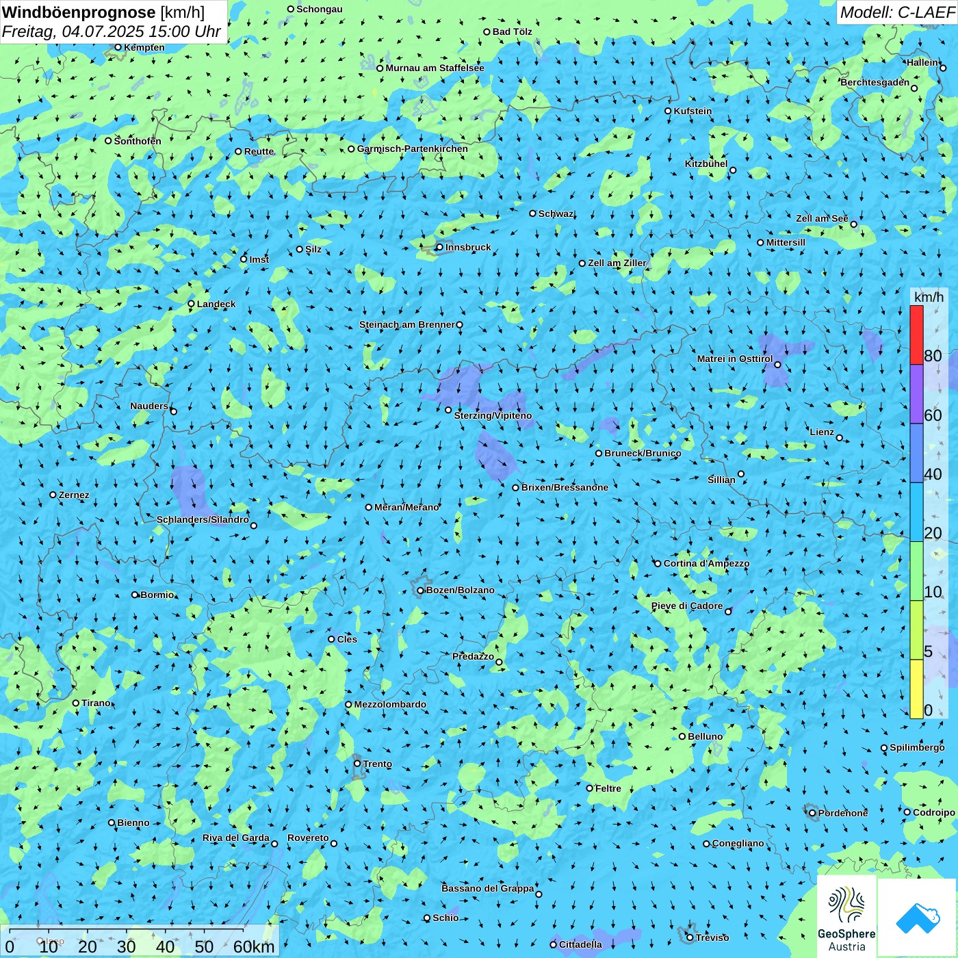Select the Mezzolombardo label
The height and width of the screenshot is (958, 958).
point(390,704)
